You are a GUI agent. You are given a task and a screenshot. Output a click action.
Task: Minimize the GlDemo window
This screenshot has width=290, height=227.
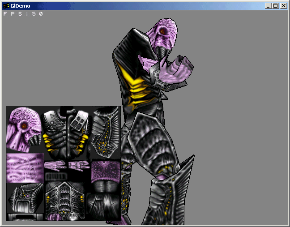tap(268, 6)
